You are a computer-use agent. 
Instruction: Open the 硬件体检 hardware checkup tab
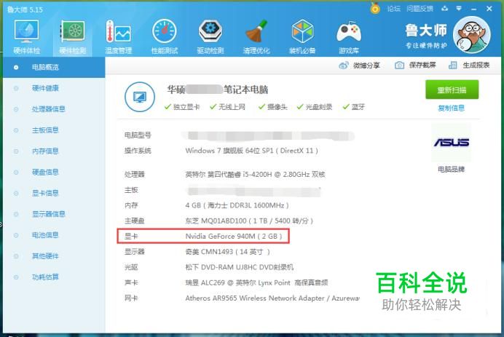[x=27, y=36]
